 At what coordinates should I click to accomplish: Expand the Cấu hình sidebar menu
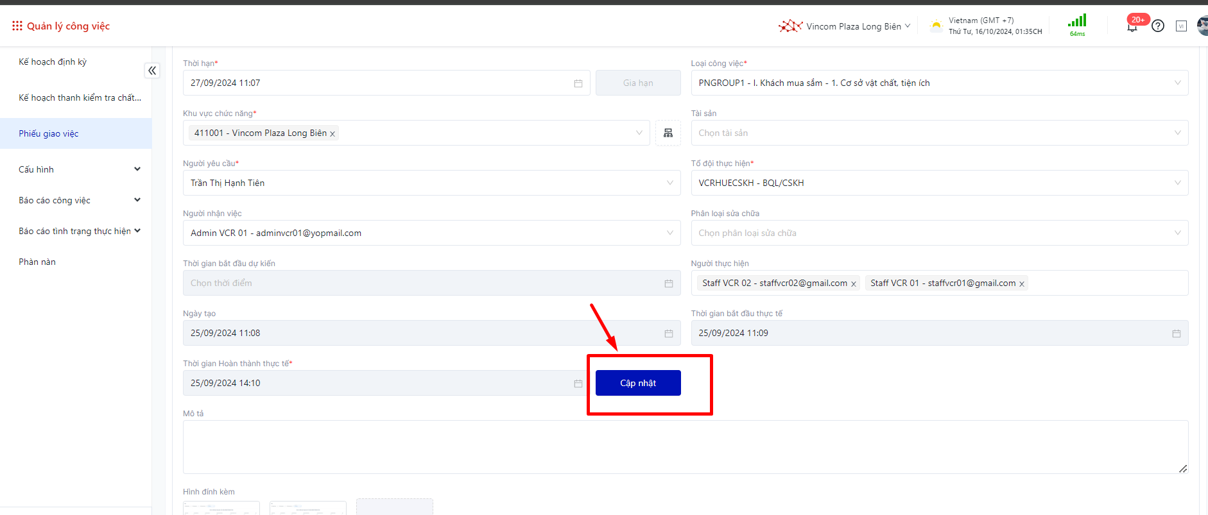pyautogui.click(x=76, y=169)
